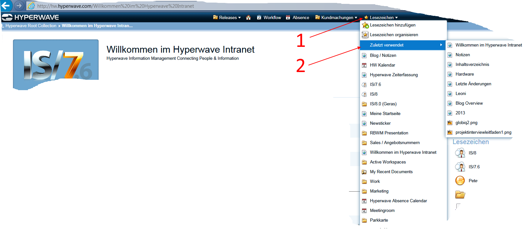Open the Kundmachungen dropdown menu
527x231 pixels.
[x=336, y=17]
